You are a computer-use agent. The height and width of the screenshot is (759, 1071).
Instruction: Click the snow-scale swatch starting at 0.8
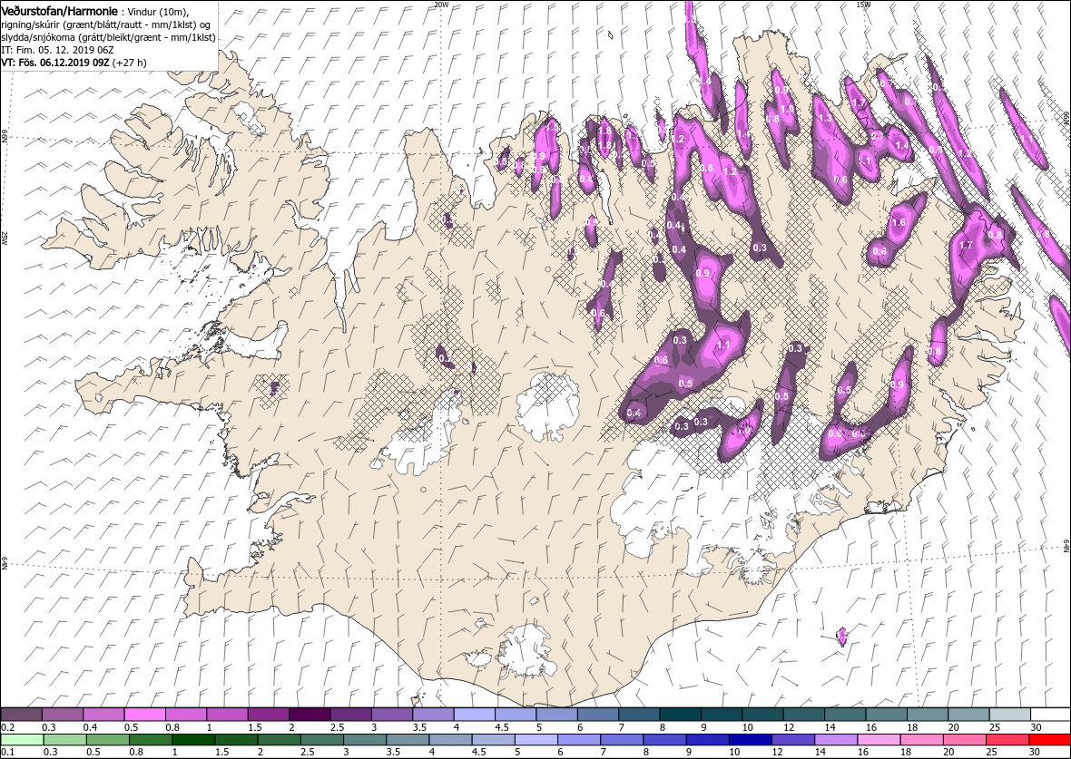coord(186,715)
